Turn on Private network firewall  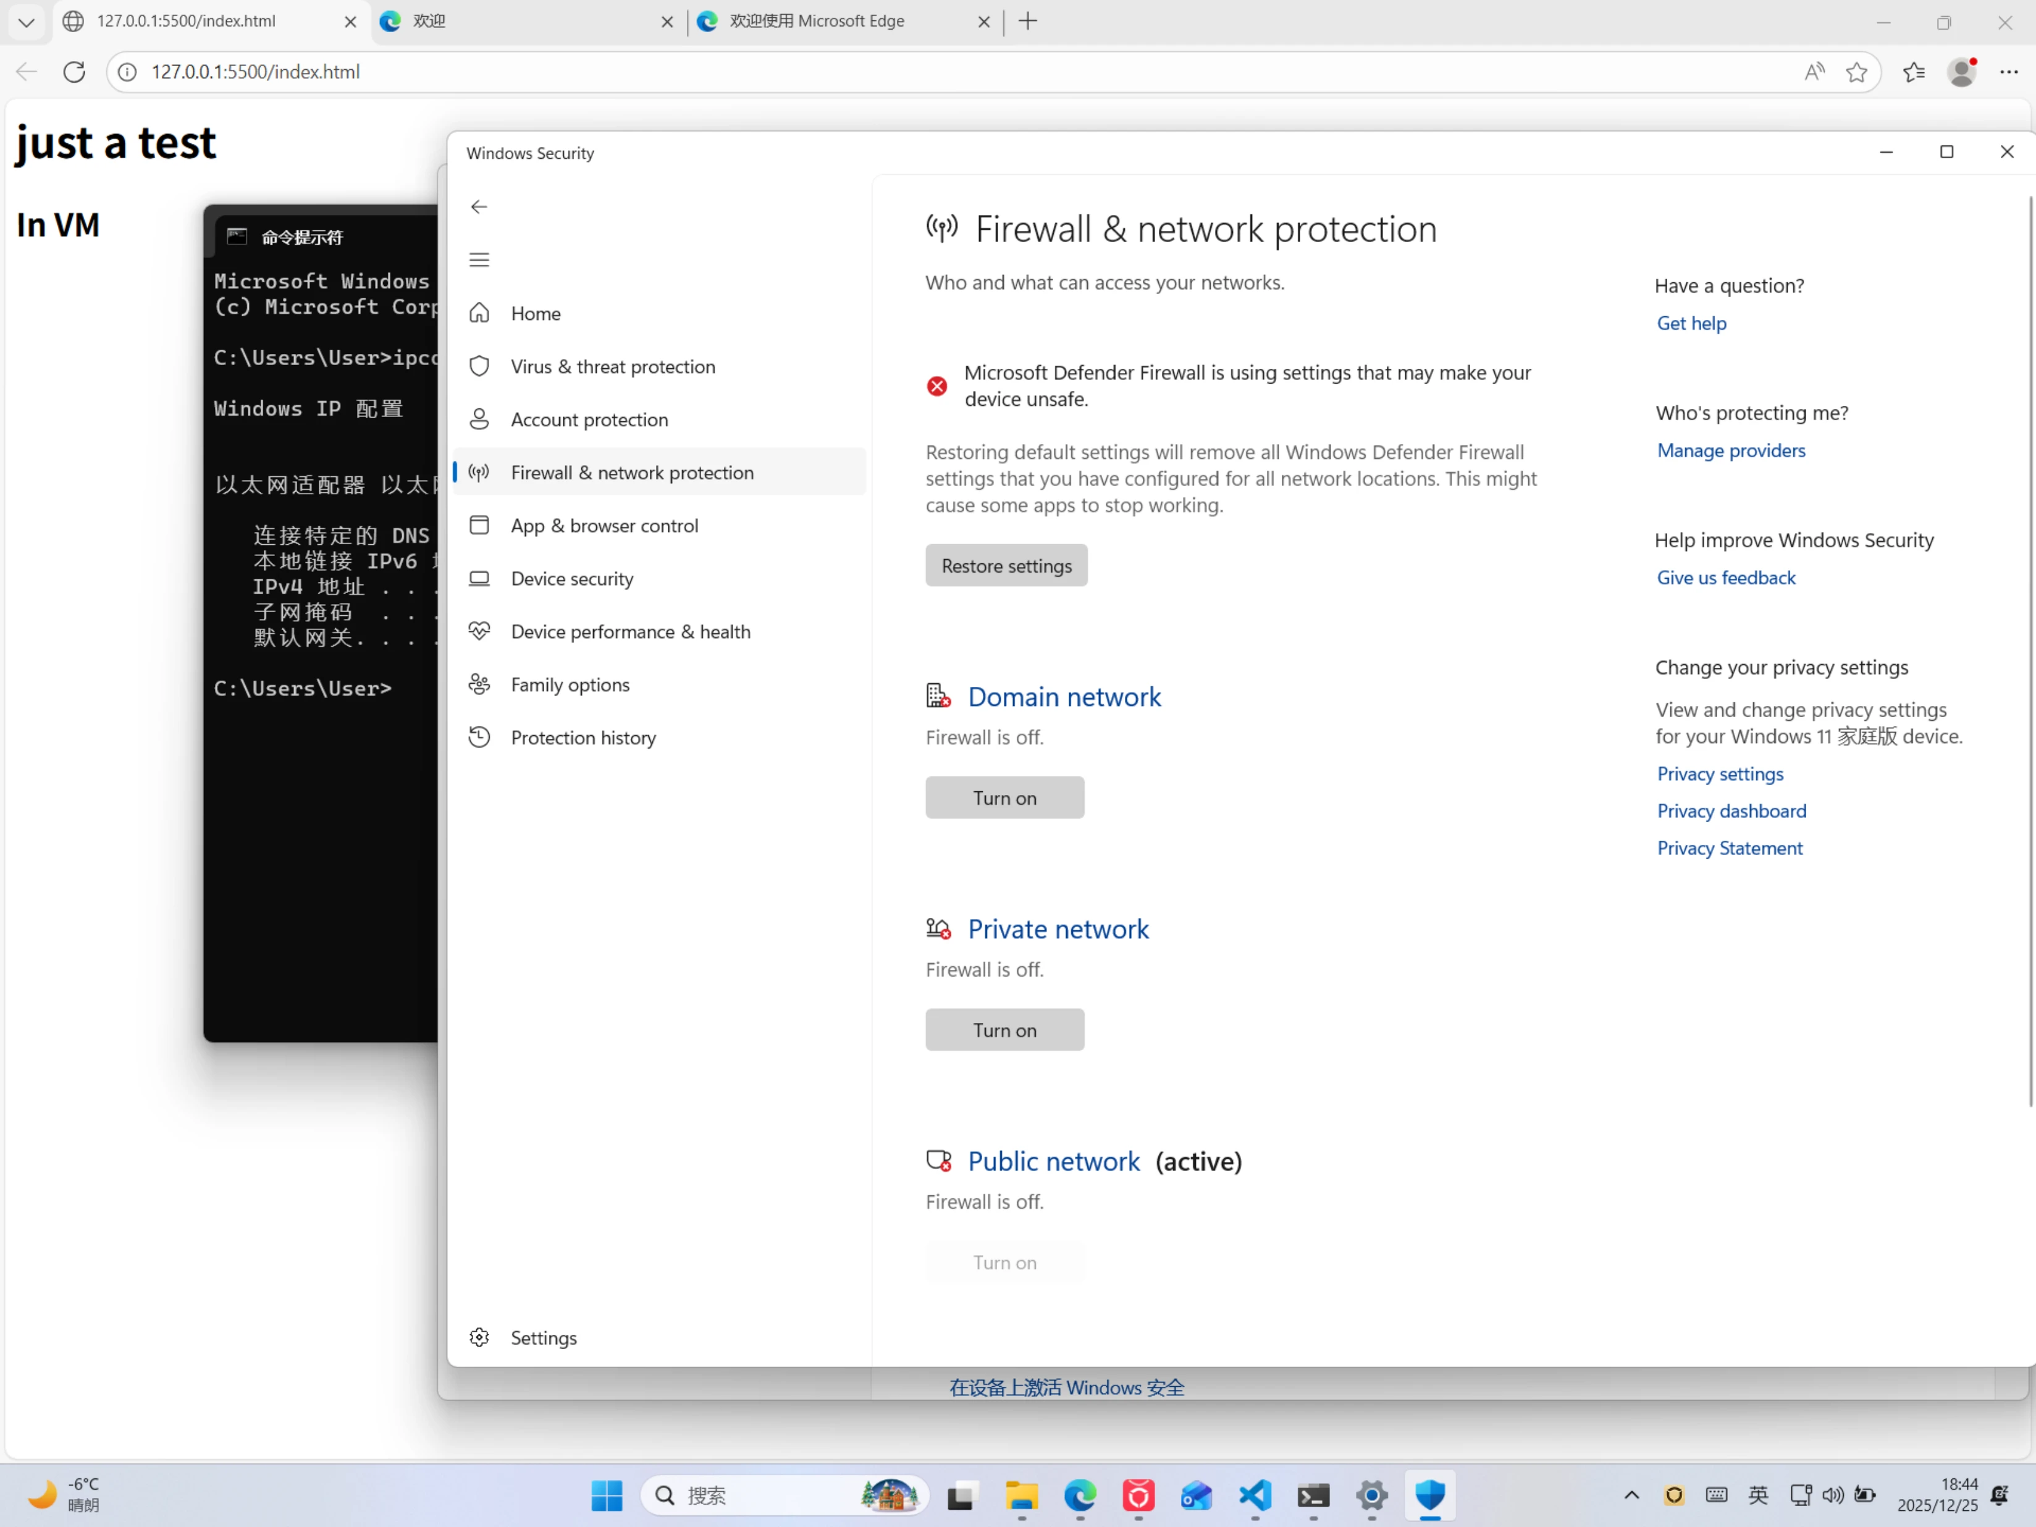pyautogui.click(x=1004, y=1030)
